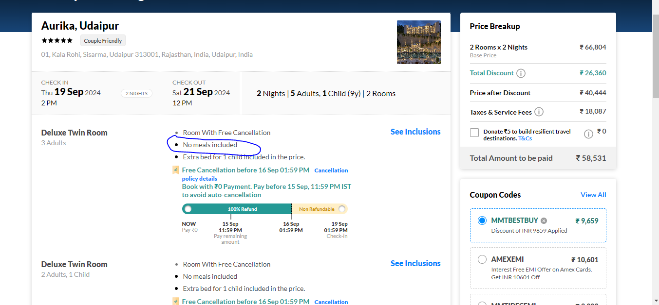Click the free cancellation shield icon in the 3 Adults room
Screen dimensions: 659x305
(x=175, y=170)
